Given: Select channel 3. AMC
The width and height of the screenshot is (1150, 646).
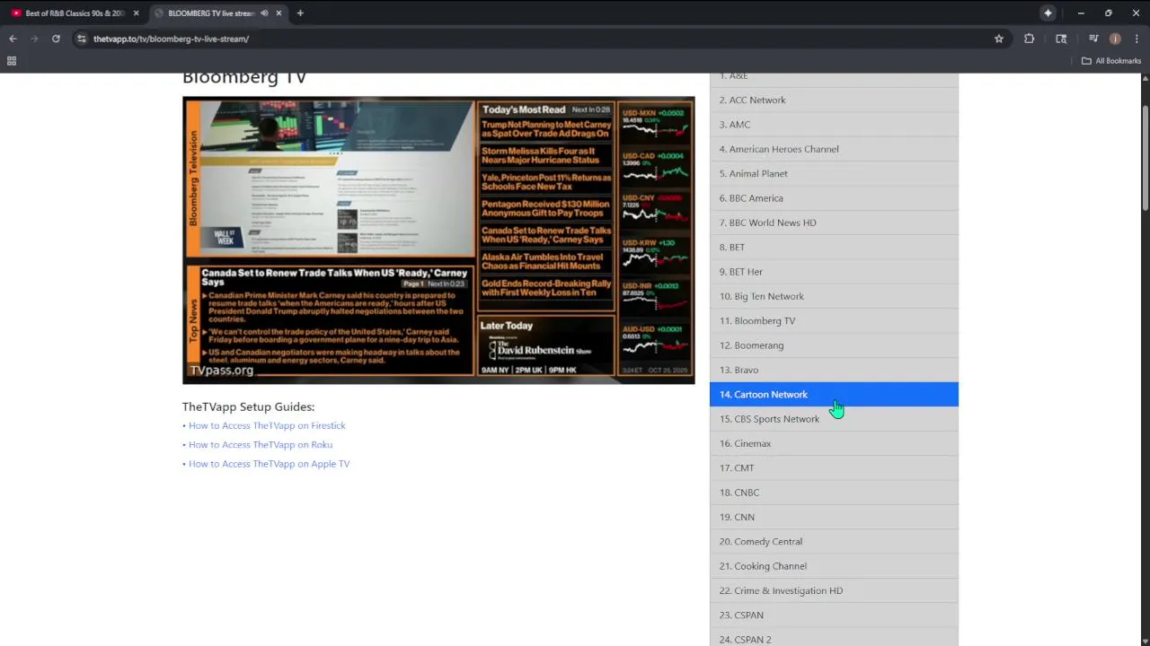Looking at the screenshot, I should [x=834, y=125].
